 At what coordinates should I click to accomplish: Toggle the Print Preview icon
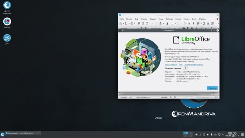click(x=147, y=24)
